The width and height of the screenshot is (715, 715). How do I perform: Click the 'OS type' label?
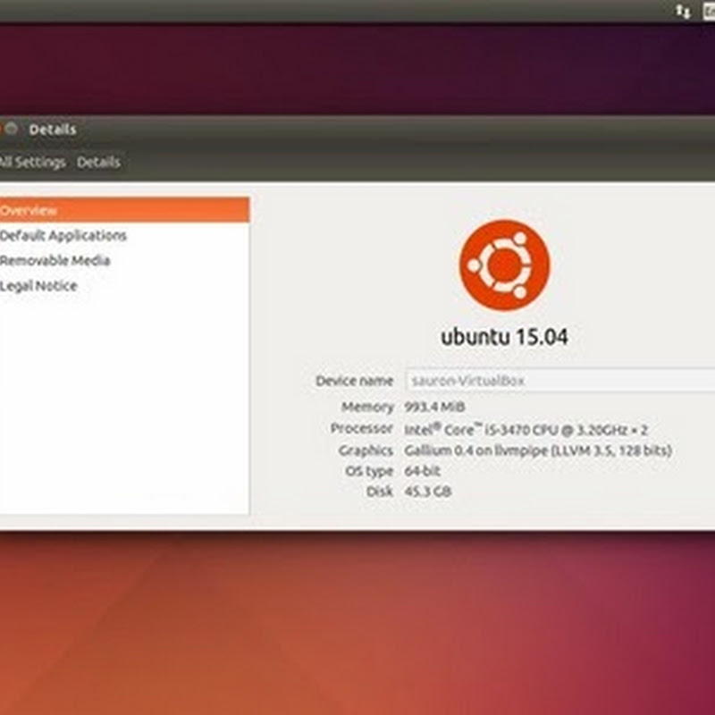369,471
